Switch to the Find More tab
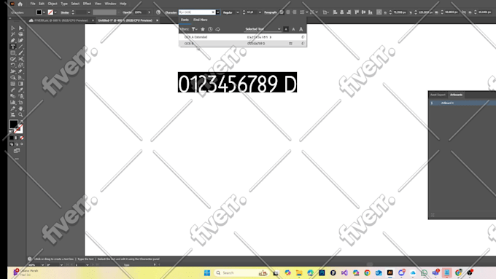Image resolution: width=496 pixels, height=279 pixels. pyautogui.click(x=201, y=20)
